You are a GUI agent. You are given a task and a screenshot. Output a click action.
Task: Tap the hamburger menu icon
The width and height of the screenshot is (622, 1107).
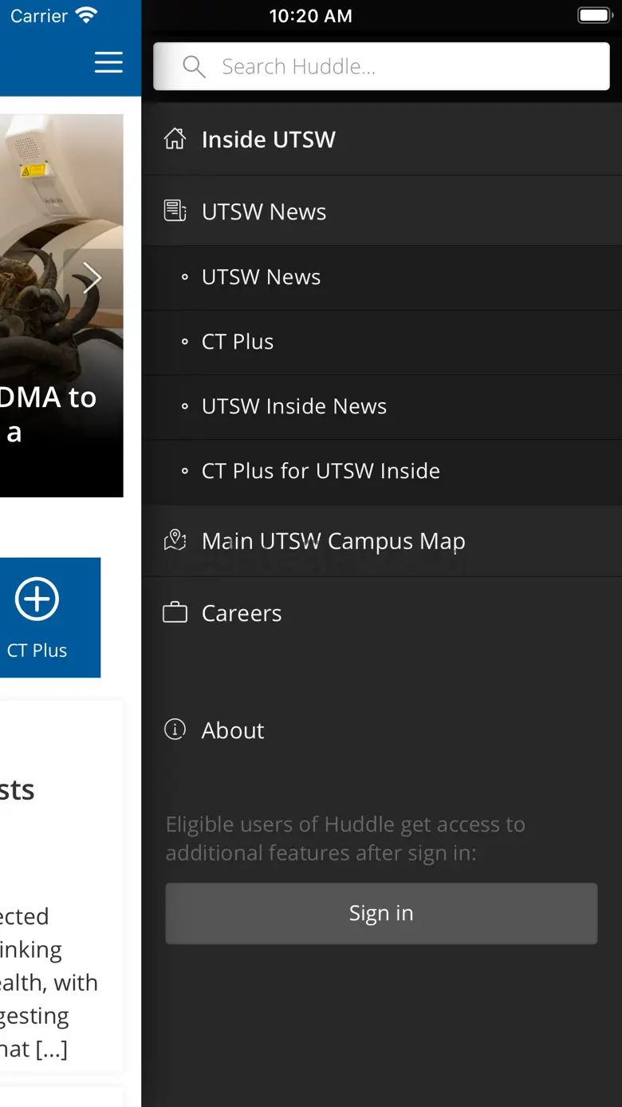108,62
